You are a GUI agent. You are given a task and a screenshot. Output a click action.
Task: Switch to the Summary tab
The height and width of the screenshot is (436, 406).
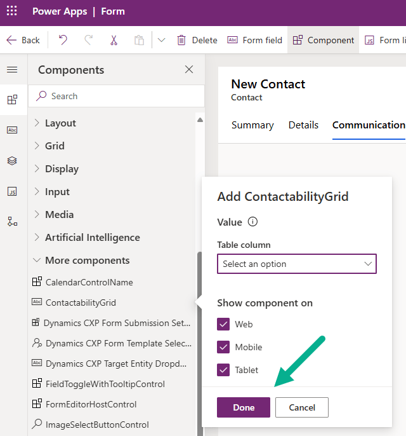tap(252, 125)
